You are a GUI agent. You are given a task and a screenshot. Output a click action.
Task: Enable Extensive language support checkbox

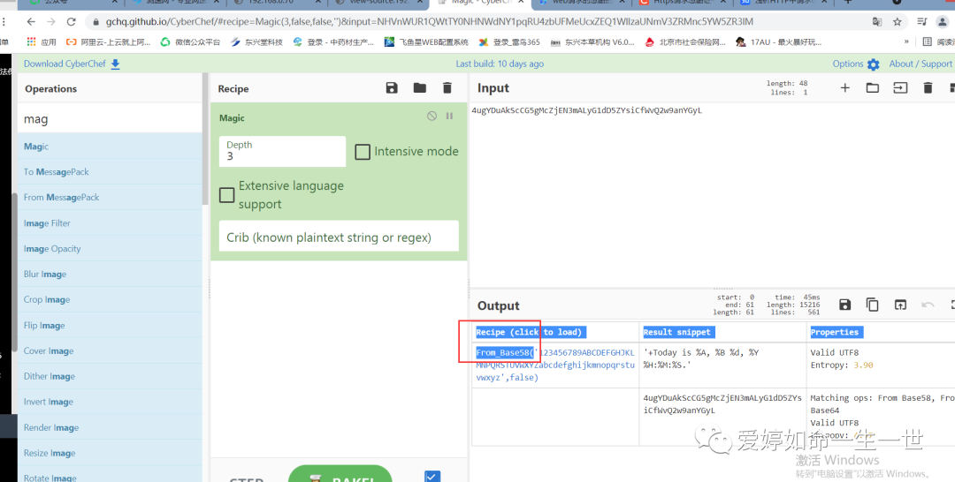click(226, 195)
